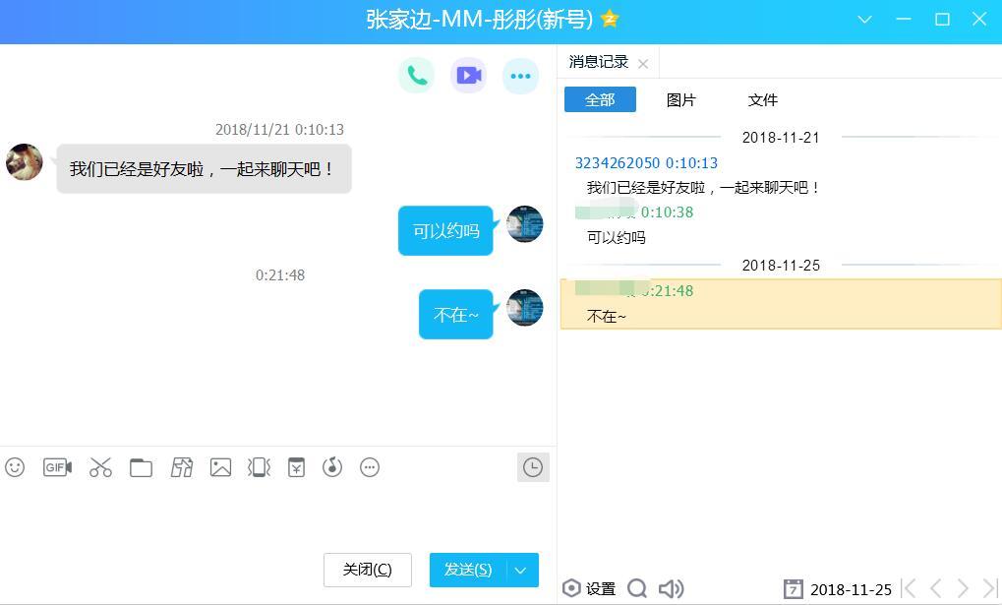Click the 发送(S) send button
This screenshot has height=605, width=1002.
(x=468, y=570)
